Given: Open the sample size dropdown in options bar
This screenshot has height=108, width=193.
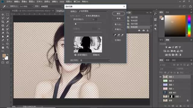Looking at the screenshot, I should pyautogui.click(x=26, y=6).
